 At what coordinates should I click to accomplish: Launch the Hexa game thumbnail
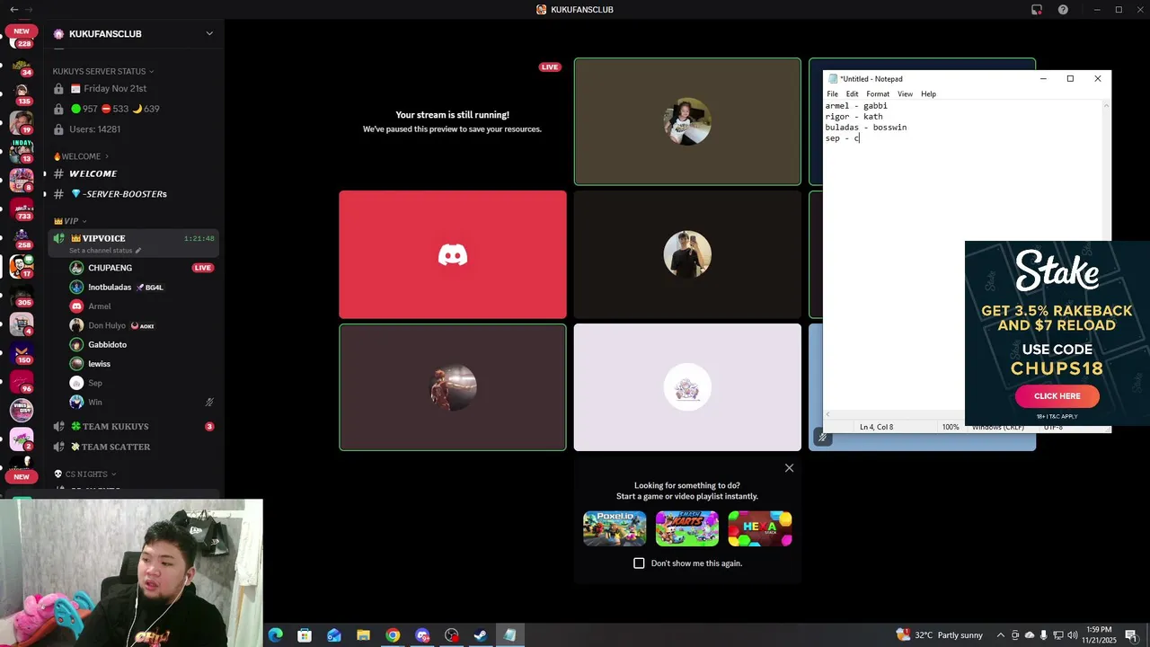click(x=760, y=528)
